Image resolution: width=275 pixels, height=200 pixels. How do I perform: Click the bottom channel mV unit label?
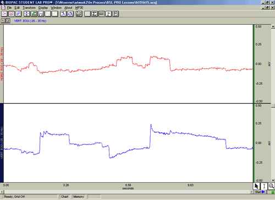(269, 143)
